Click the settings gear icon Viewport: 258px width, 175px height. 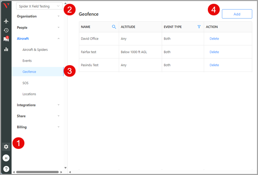tap(6, 147)
